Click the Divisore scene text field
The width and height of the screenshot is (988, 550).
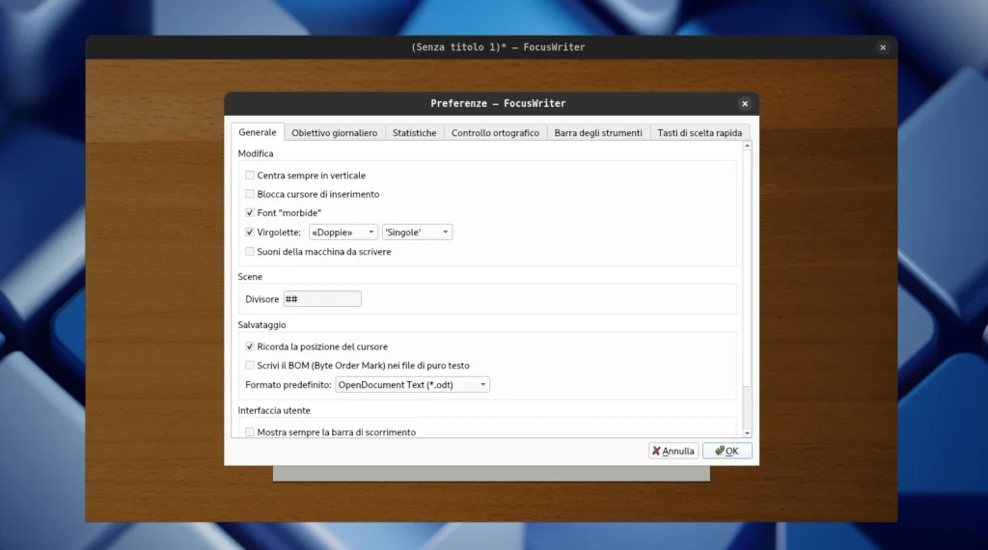(322, 299)
